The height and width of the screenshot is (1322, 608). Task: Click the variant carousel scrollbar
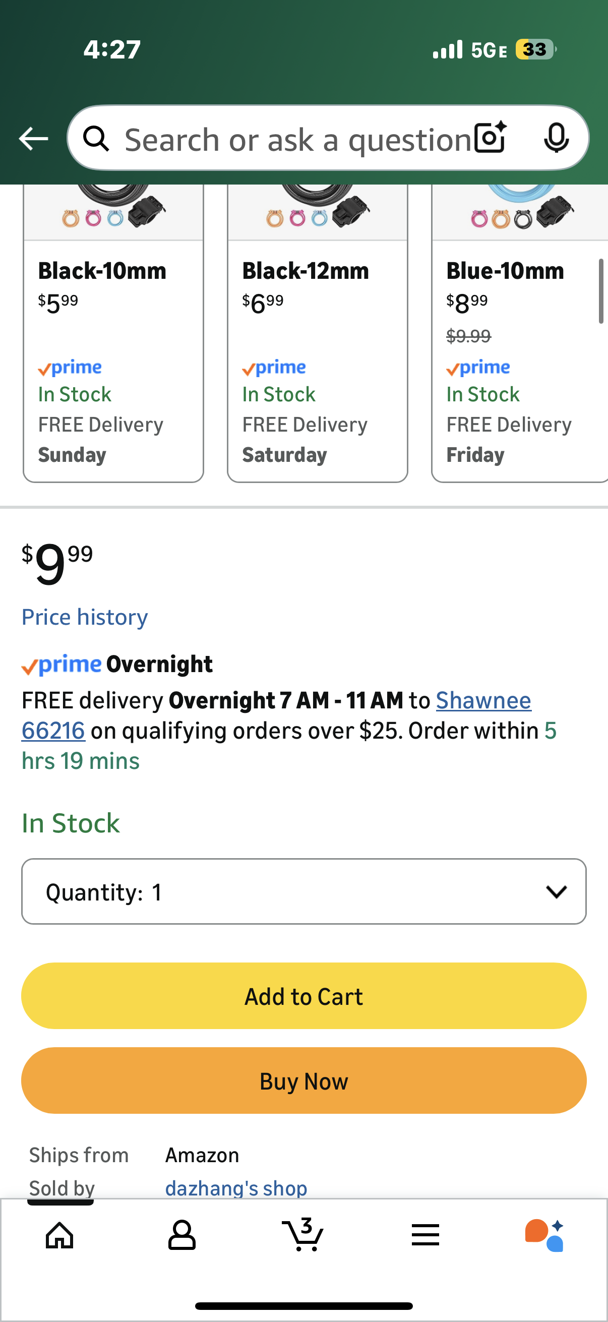[x=600, y=291]
